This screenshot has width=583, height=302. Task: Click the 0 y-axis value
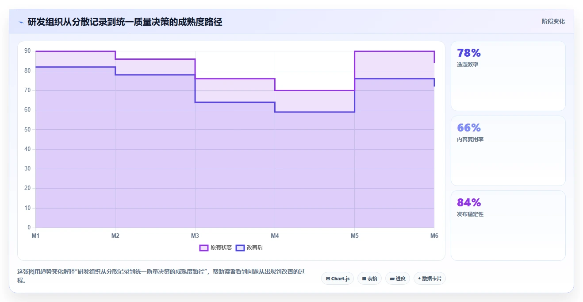click(29, 228)
